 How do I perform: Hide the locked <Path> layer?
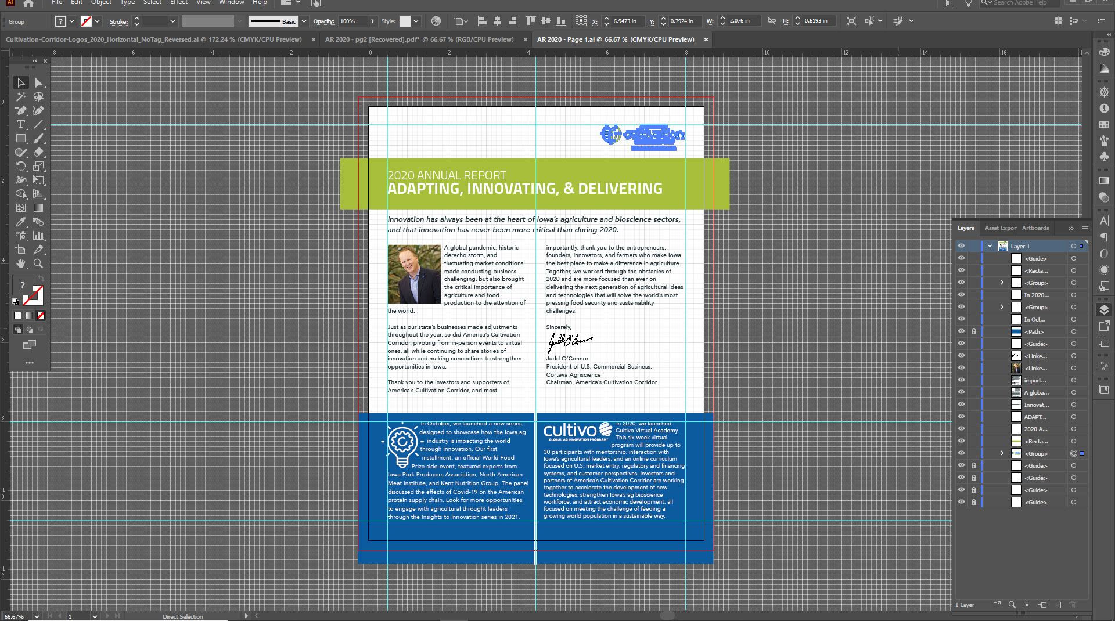[962, 331]
